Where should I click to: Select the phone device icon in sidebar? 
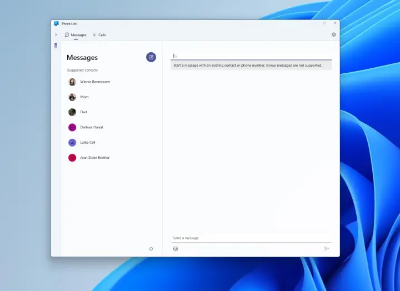pos(56,46)
